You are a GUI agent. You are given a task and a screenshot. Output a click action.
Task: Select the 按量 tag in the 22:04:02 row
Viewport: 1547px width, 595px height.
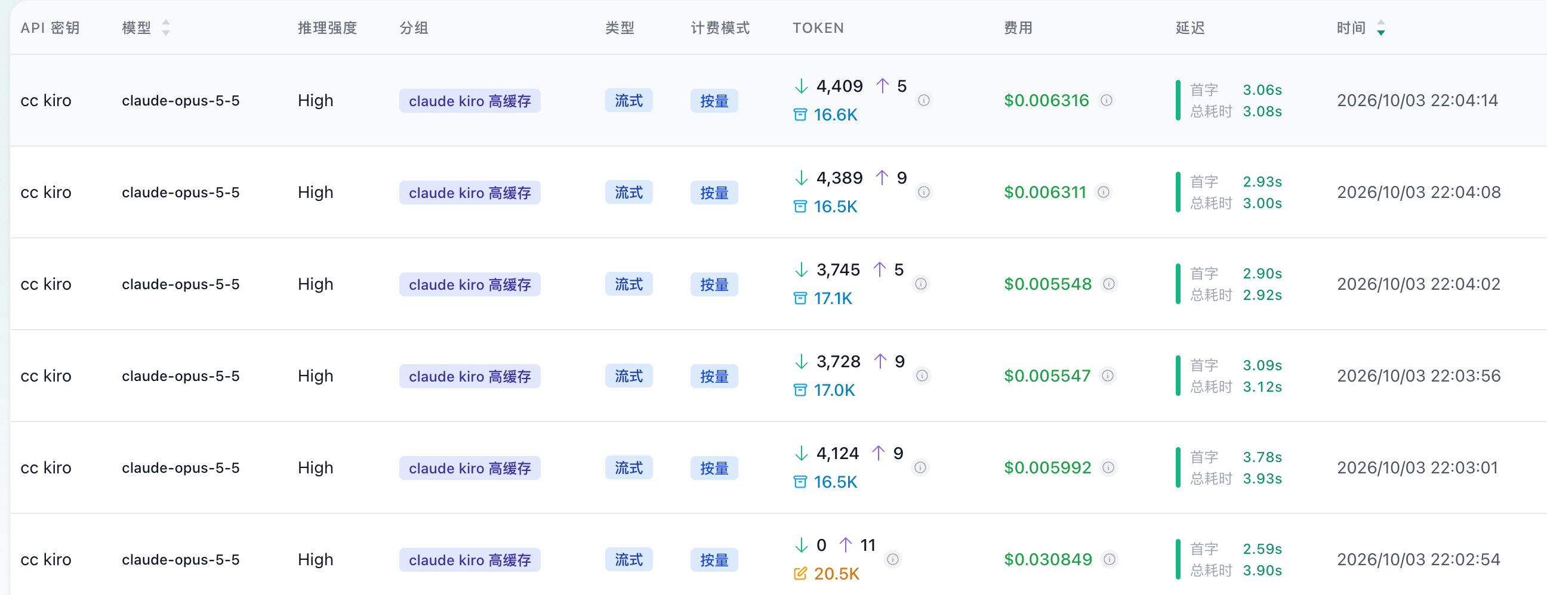(714, 284)
